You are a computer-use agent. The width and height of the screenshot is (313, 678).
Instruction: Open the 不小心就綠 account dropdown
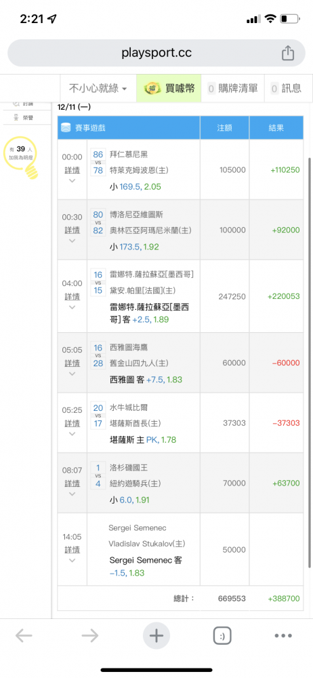98,88
